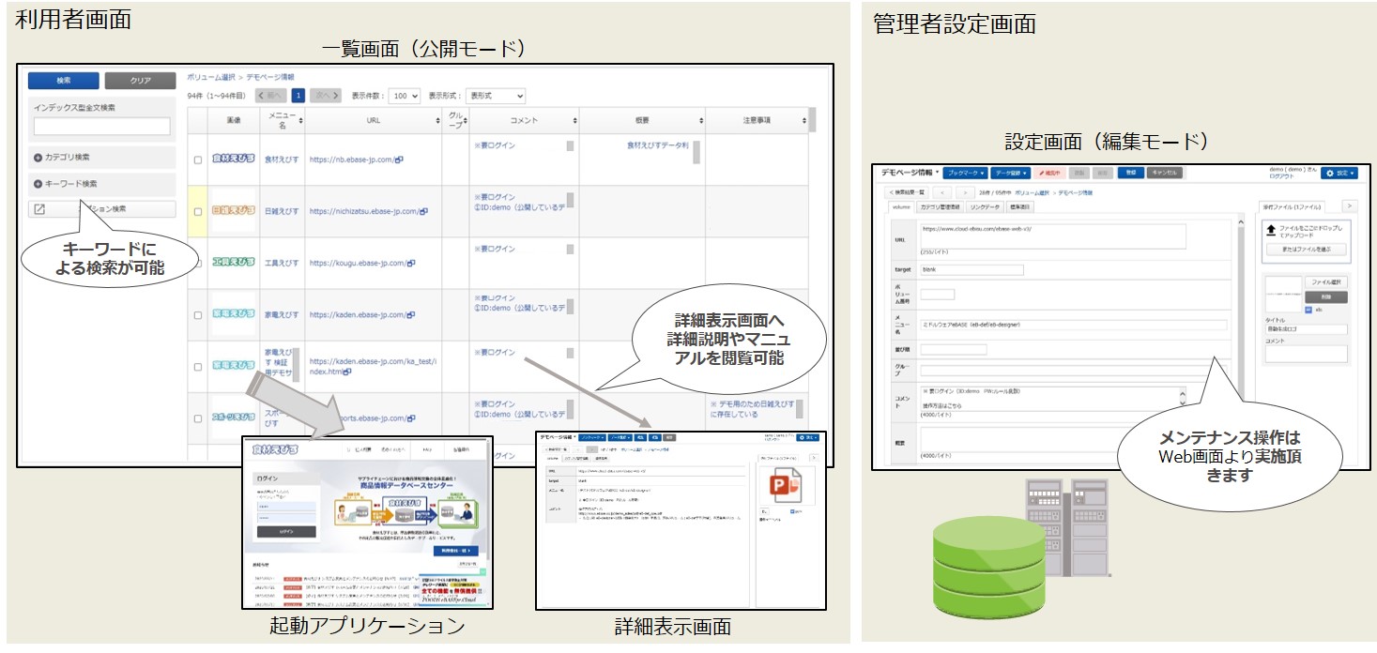Click the plus icon beside カテゴリ検索
Image resolution: width=1377 pixels, height=653 pixels.
[38, 158]
